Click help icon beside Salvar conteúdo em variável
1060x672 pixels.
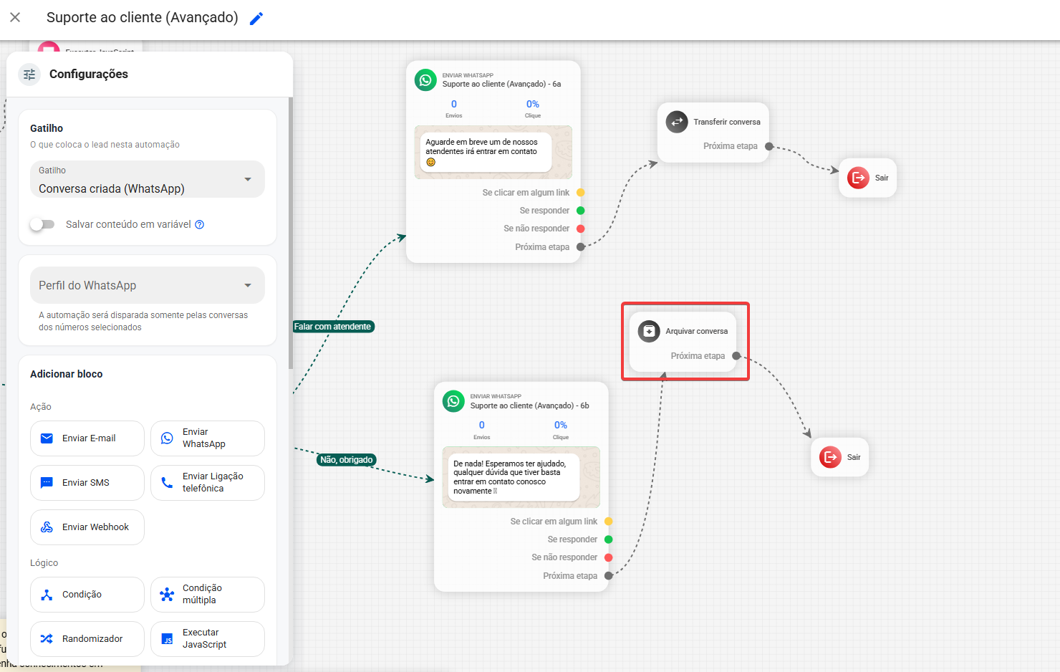[x=200, y=224]
